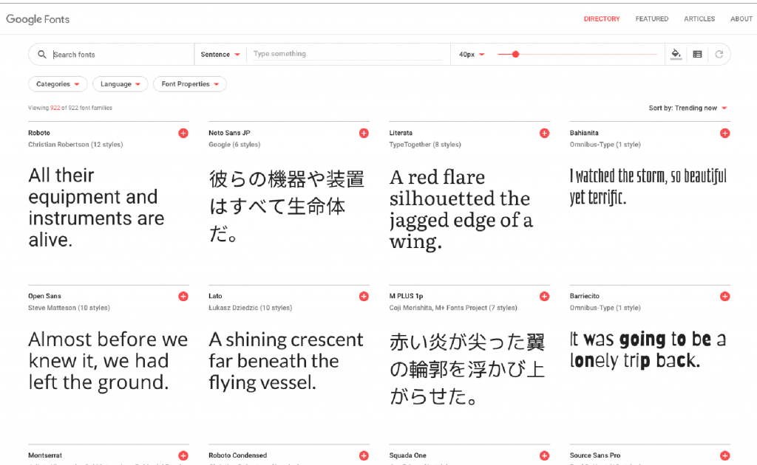Viewport: 757px width, 465px height.
Task: Click 'Steve Matteson (10 styles)' text
Action: pos(69,308)
